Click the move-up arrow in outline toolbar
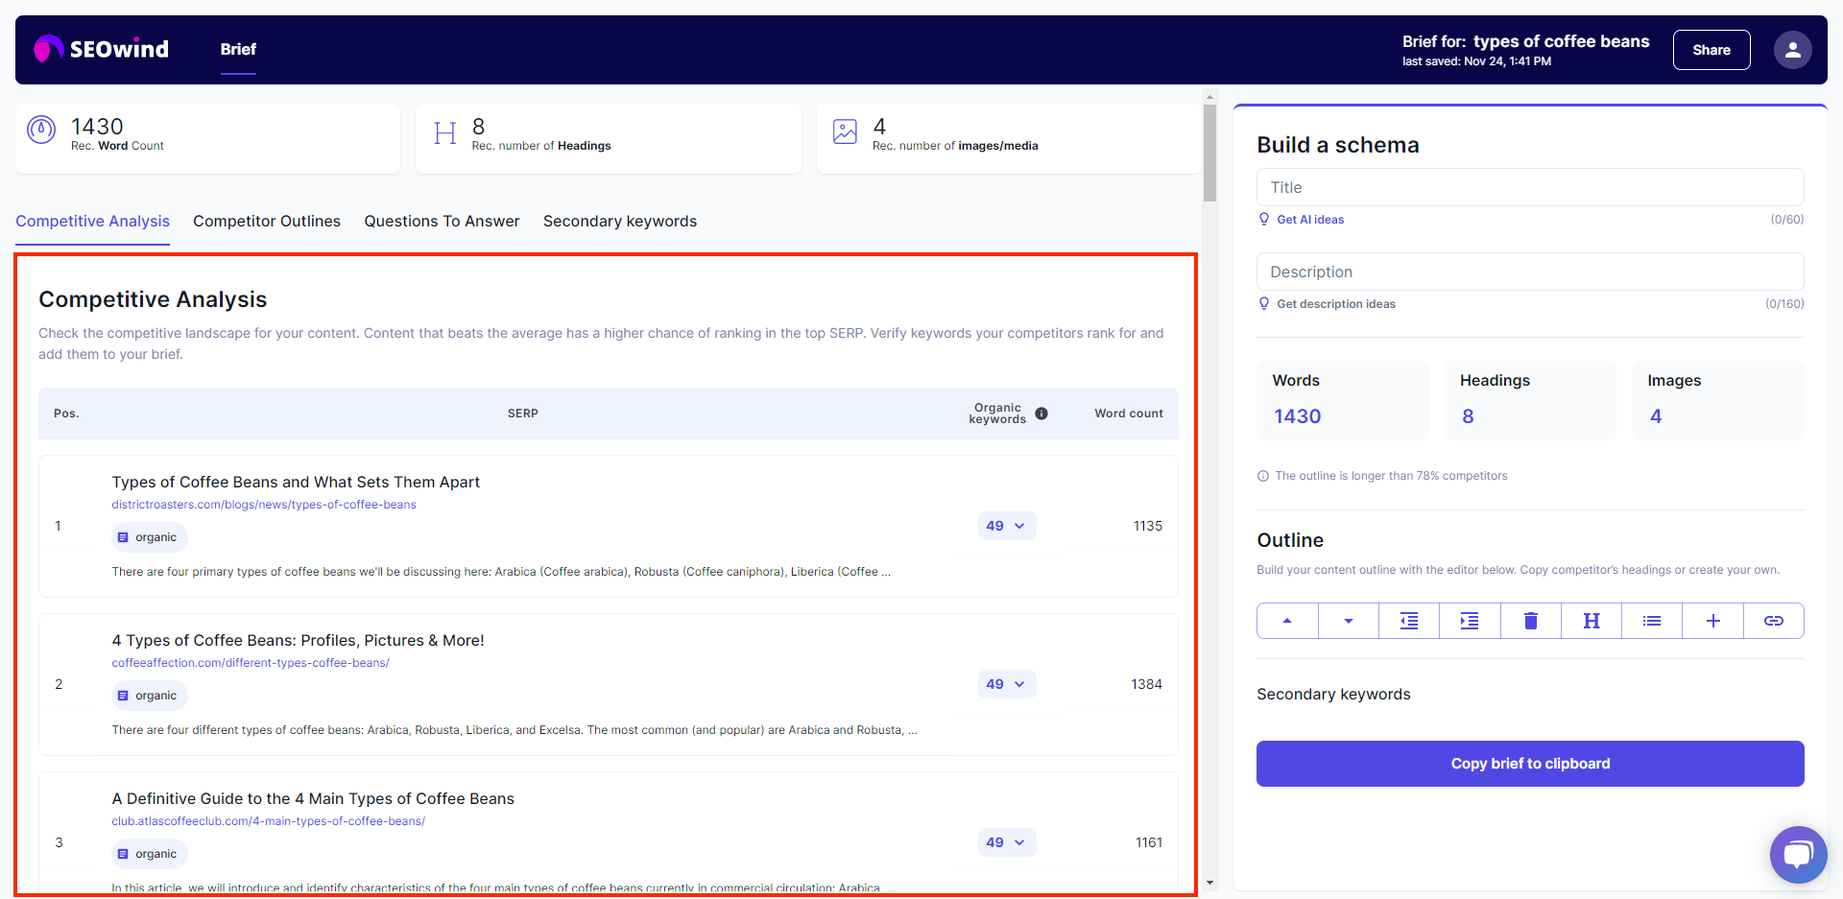Image resolution: width=1843 pixels, height=899 pixels. pos(1287,621)
